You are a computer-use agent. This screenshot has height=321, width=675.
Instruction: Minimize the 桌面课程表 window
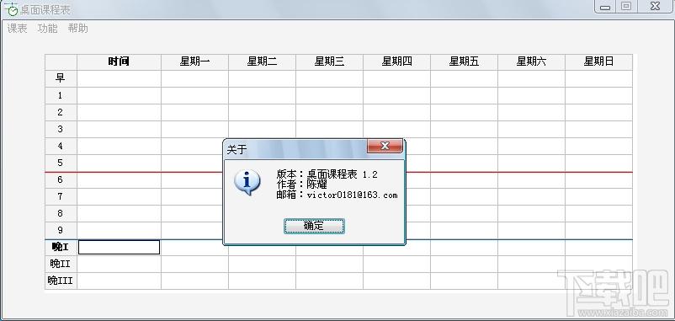[x=605, y=7]
